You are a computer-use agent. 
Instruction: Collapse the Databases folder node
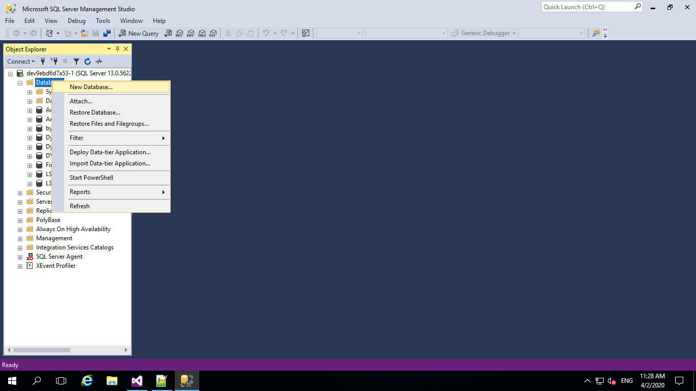tap(20, 83)
